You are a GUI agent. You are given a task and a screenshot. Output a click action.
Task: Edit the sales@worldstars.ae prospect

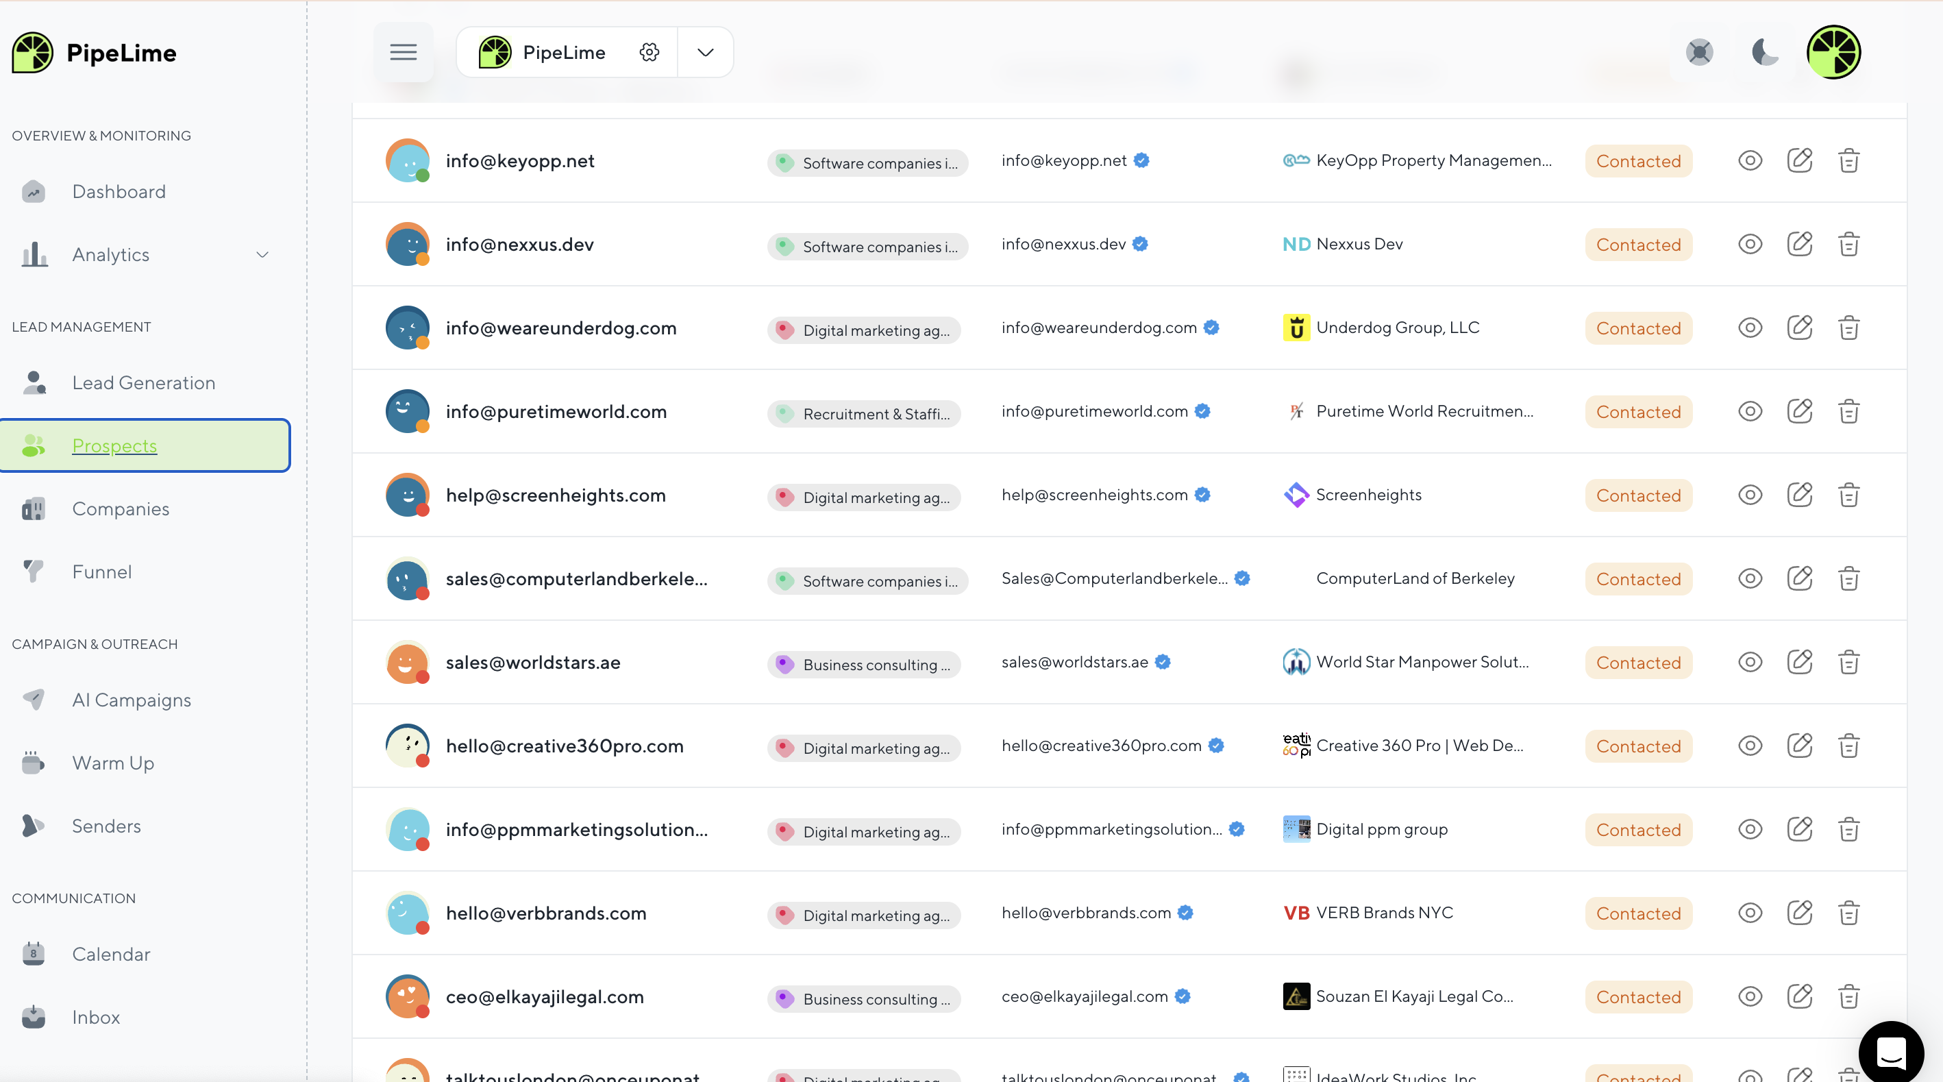point(1799,663)
